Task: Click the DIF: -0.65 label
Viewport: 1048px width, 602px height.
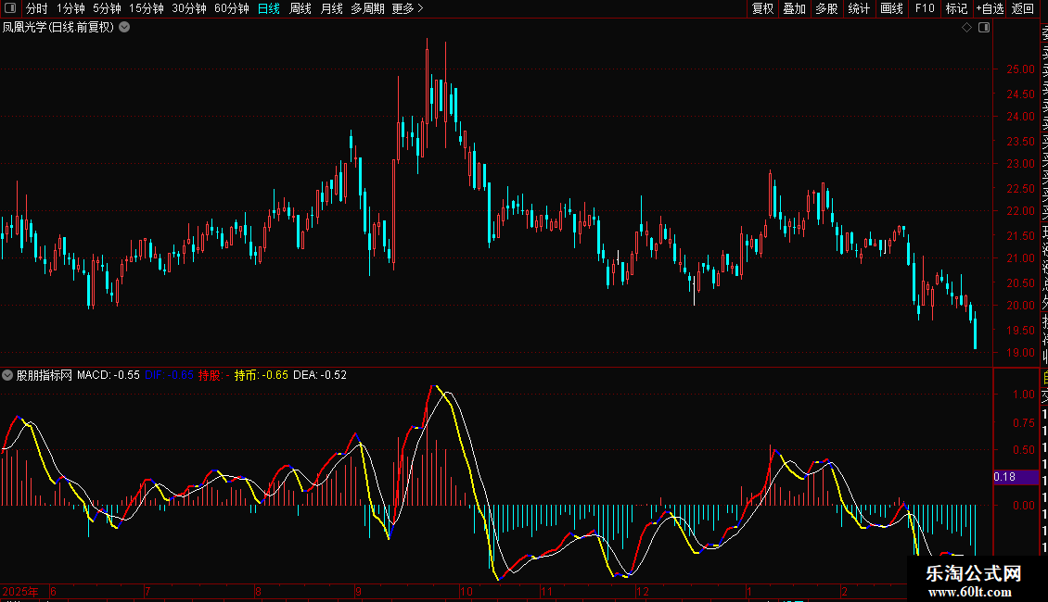Action: click(x=169, y=375)
